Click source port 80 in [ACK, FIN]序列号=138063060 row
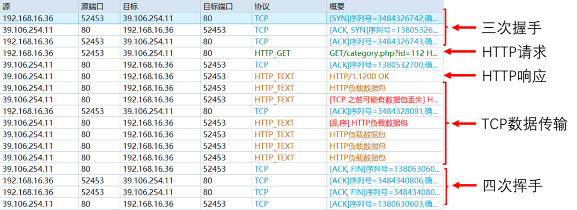This screenshot has height=210, width=577. tap(99, 169)
